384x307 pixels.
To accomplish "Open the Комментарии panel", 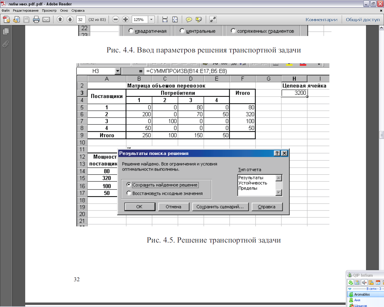I will tap(321, 19).
